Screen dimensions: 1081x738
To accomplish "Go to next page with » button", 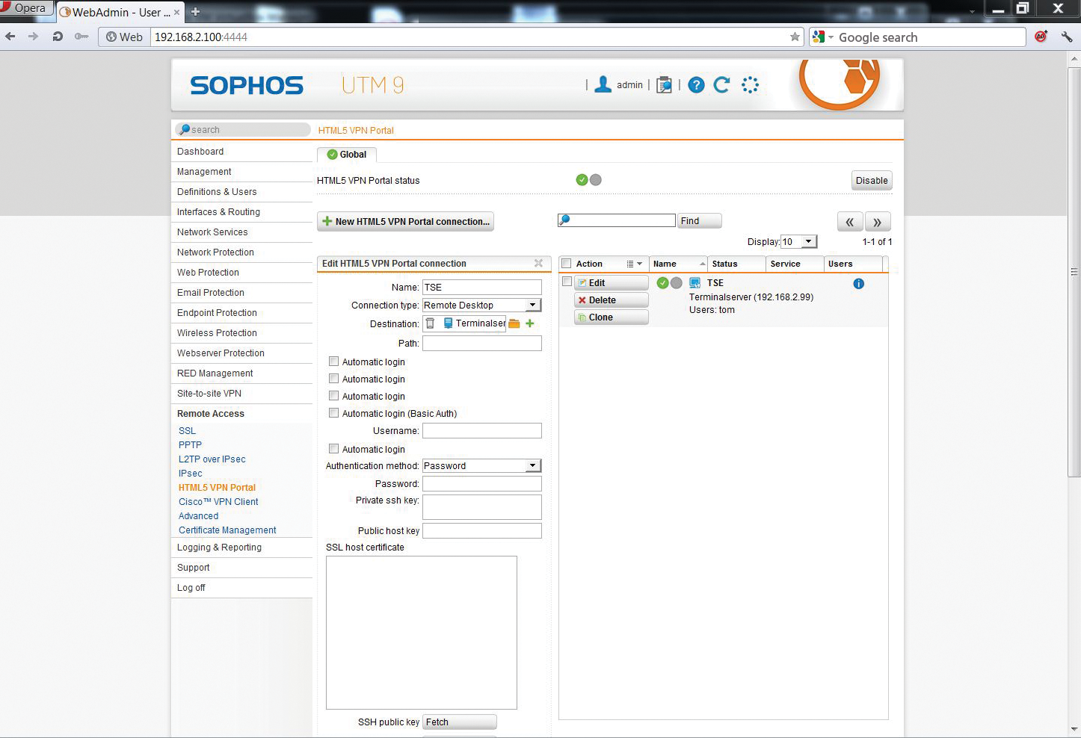I will click(878, 222).
